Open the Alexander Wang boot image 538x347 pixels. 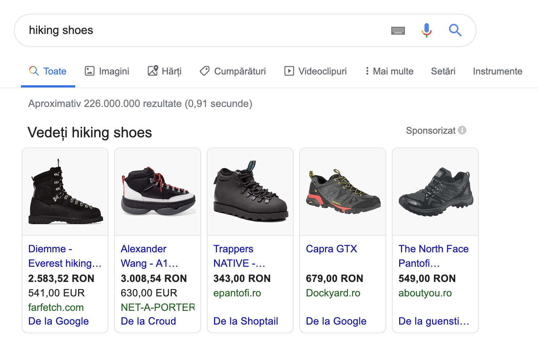(158, 192)
